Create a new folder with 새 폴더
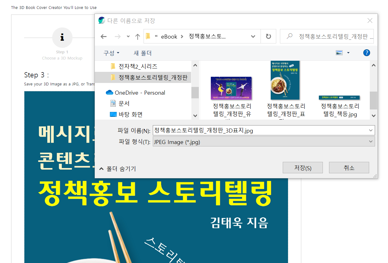Image resolution: width=388 pixels, height=263 pixels. click(x=142, y=53)
